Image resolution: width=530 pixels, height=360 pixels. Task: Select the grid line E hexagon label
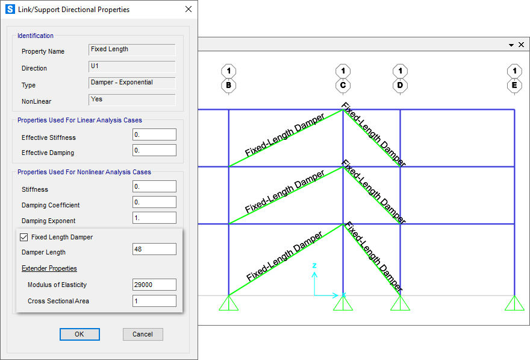[514, 86]
